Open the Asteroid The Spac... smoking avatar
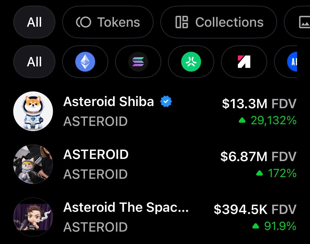310x244 pixels. click(33, 216)
